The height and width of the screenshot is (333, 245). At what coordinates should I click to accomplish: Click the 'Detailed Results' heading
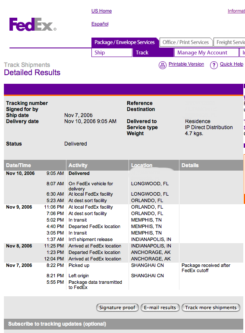(x=32, y=73)
